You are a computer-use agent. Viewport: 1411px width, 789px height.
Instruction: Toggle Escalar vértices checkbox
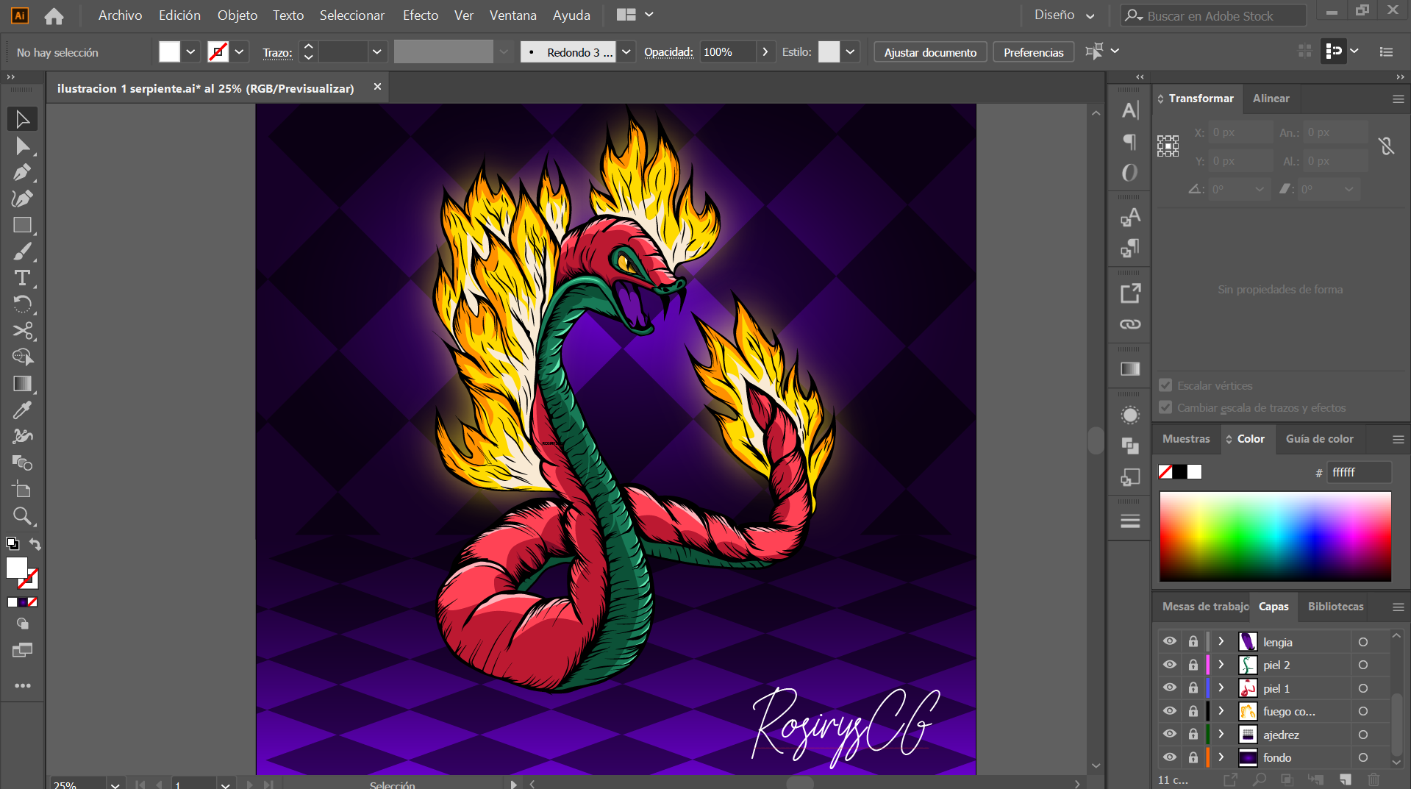(1165, 385)
